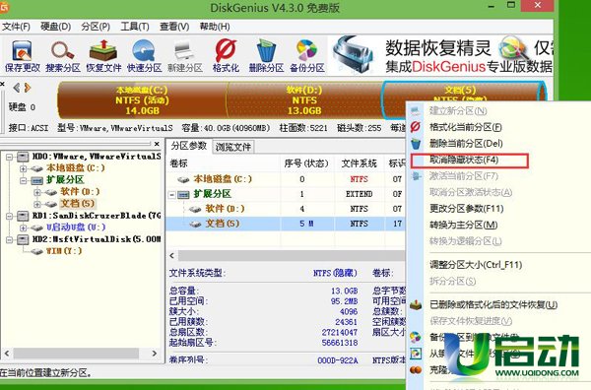Open the 工具(T) menu
The height and width of the screenshot is (390, 591).
(135, 27)
